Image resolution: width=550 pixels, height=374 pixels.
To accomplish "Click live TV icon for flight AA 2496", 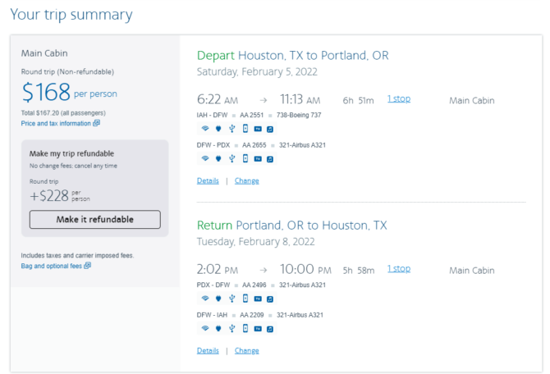I will pos(258,299).
